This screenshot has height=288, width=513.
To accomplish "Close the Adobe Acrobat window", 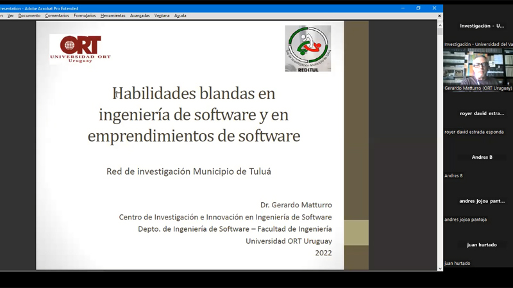I will point(435,8).
